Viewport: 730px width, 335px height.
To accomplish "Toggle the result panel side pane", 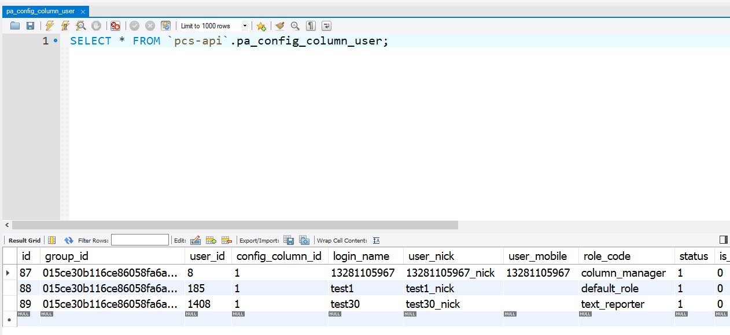I will (723, 240).
